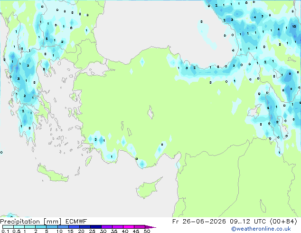Select the 5–10 mm legend swatch
The width and height of the screenshot is (301, 233).
coord(52,227)
